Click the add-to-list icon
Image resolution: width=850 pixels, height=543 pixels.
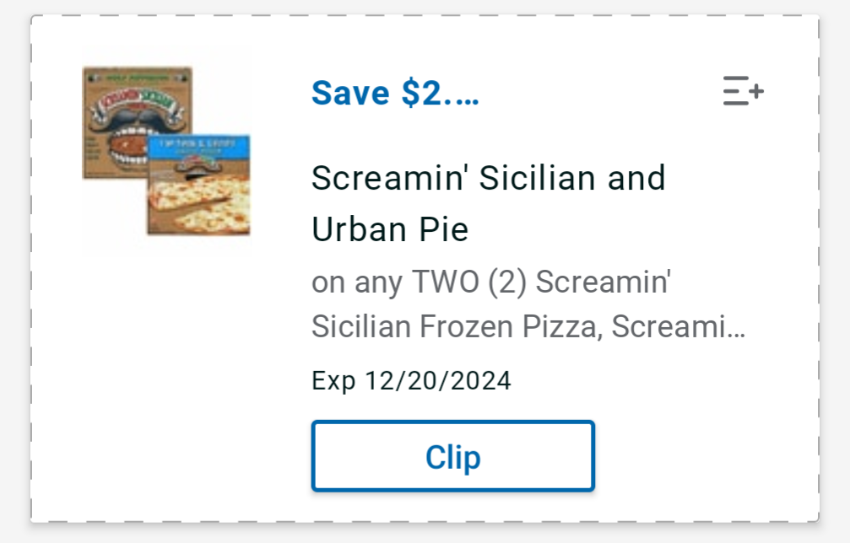pyautogui.click(x=743, y=91)
